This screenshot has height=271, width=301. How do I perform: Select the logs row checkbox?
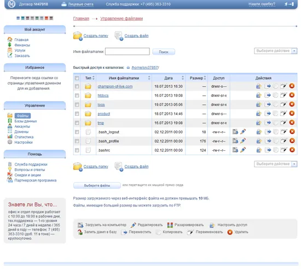coord(77,105)
